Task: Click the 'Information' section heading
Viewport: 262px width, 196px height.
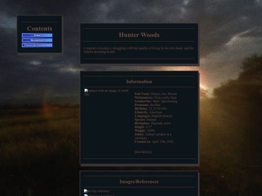Action: (139, 81)
